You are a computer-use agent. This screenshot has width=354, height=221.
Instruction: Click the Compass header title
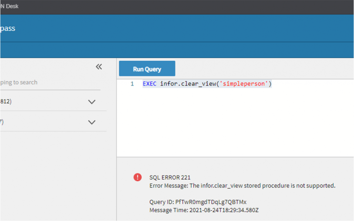8,28
